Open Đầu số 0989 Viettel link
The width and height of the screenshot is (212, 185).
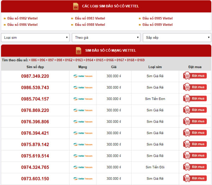(158, 25)
